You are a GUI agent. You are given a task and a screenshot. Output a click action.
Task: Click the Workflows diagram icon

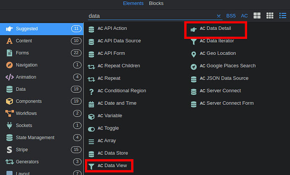pyautogui.click(x=9, y=113)
